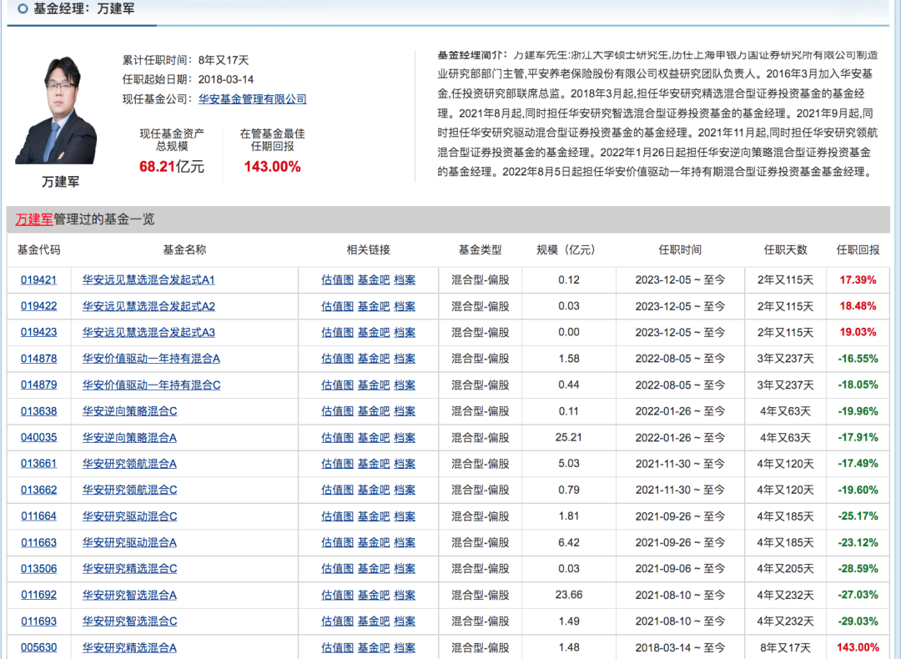
Task: Open 档案 for 华安研究精选混合C
Action: 405,569
